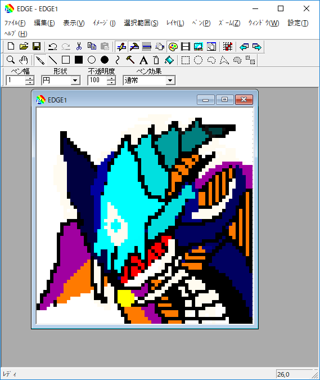The image size is (320, 380).
Task: Select the checkered squares selection tool
Action: coord(250,60)
